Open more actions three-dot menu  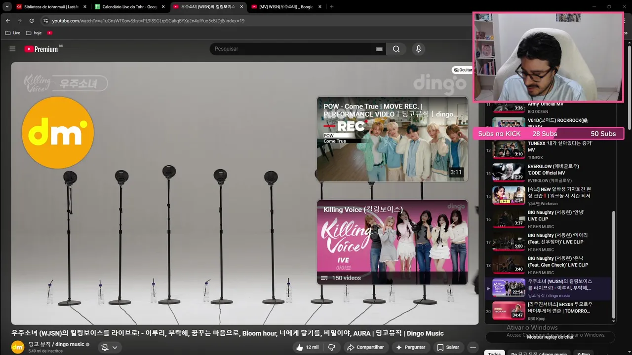tap(473, 347)
